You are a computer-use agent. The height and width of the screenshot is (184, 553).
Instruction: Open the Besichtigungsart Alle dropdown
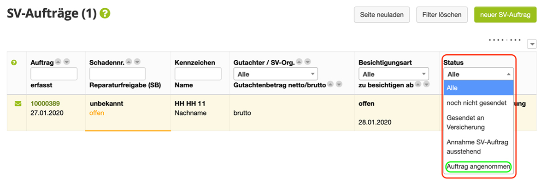394,74
